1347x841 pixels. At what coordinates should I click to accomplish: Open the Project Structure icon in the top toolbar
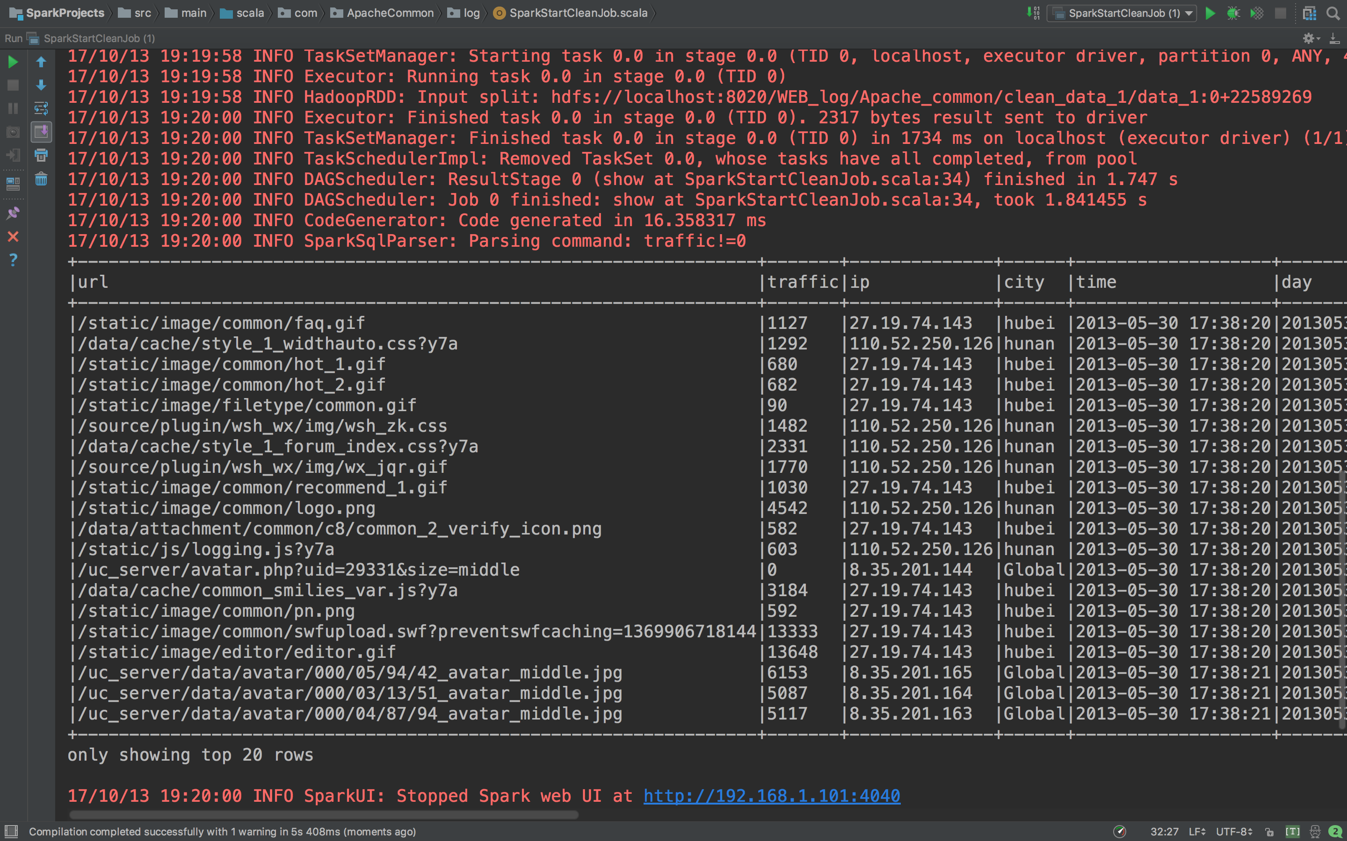pyautogui.click(x=1309, y=13)
